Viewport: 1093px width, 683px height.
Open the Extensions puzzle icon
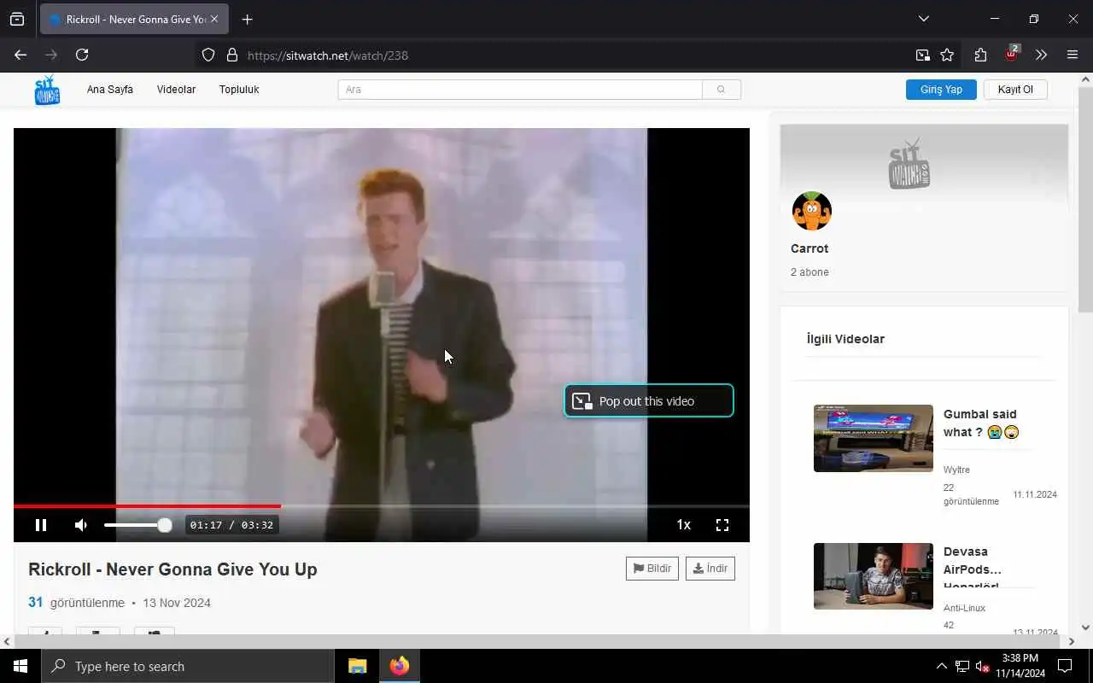tap(980, 55)
